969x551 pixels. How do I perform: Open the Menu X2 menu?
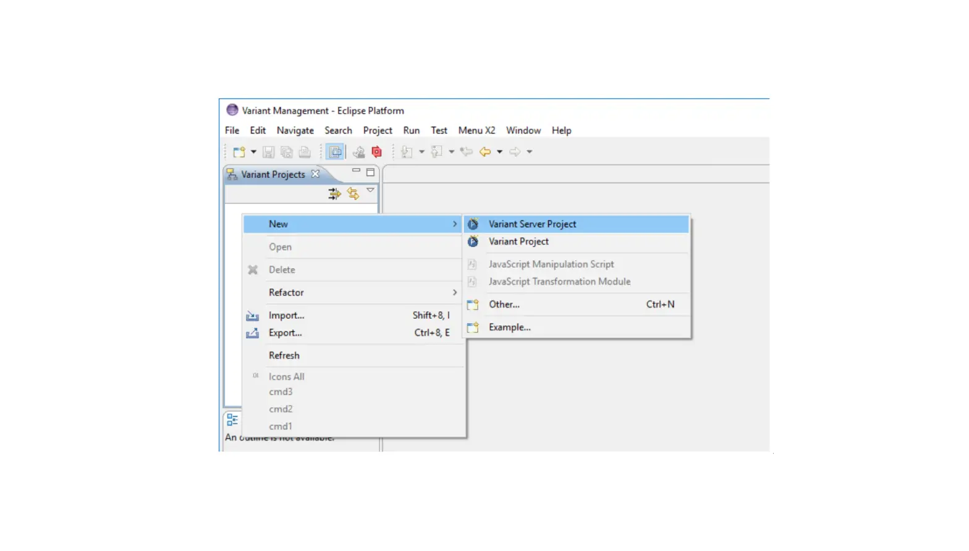[x=476, y=130]
